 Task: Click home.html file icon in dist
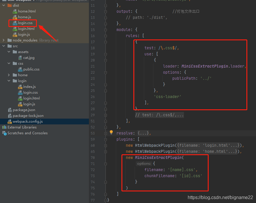[x=15, y=11]
